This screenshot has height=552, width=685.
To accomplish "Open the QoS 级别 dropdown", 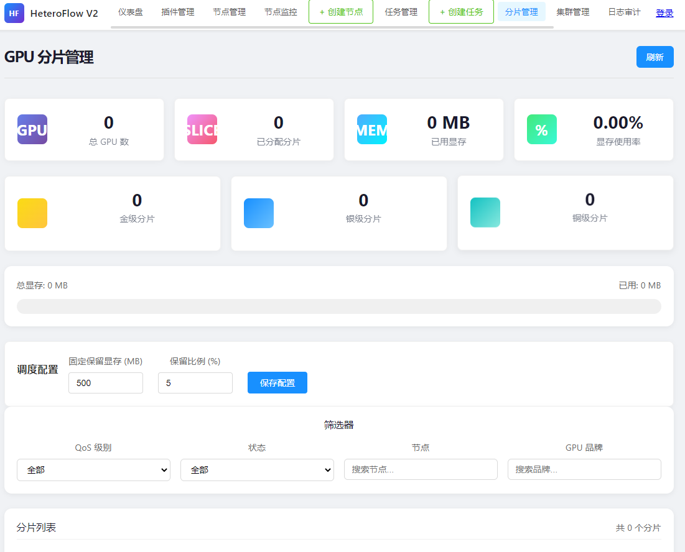I will pos(93,469).
